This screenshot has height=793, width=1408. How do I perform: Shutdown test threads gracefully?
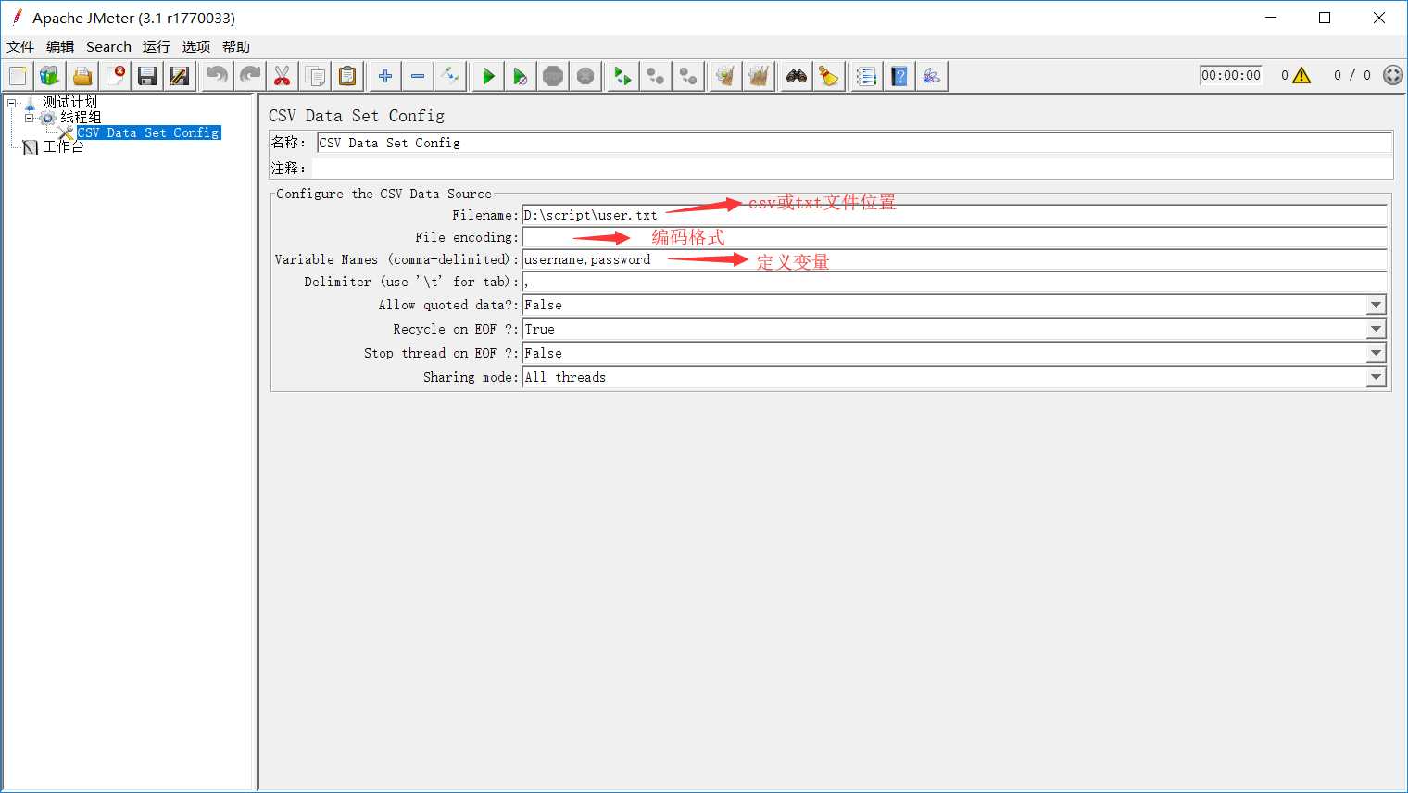point(585,76)
